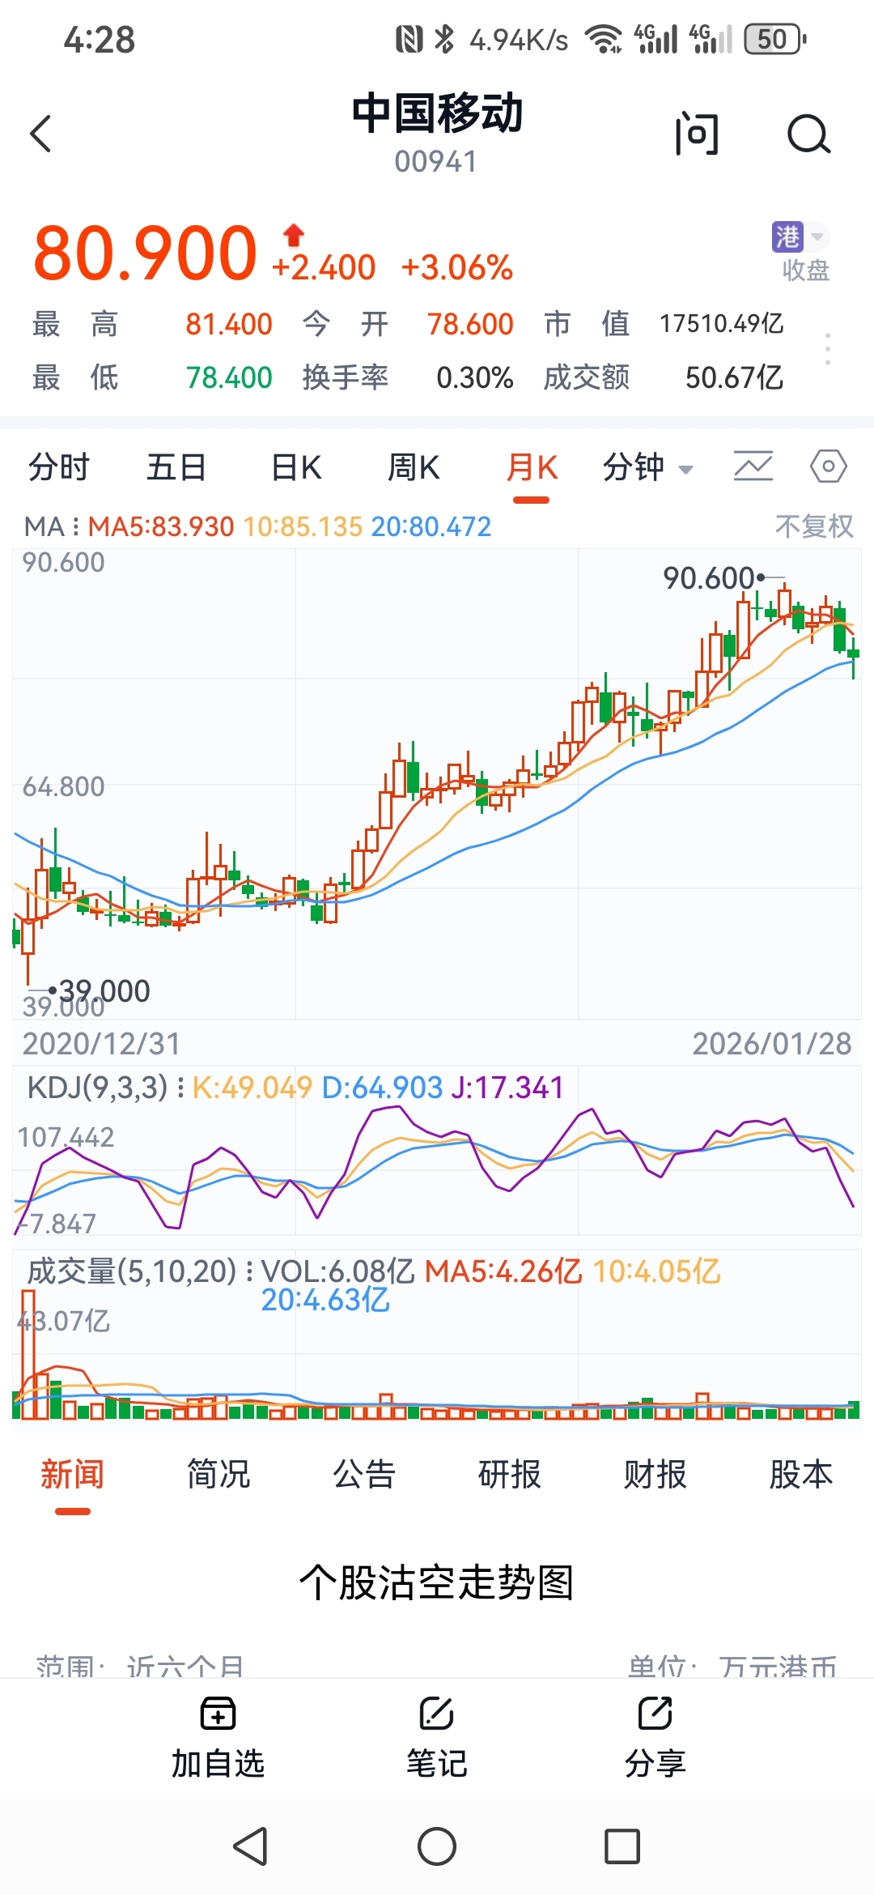Open the 新闻 tab
The height and width of the screenshot is (1895, 874).
73,1474
